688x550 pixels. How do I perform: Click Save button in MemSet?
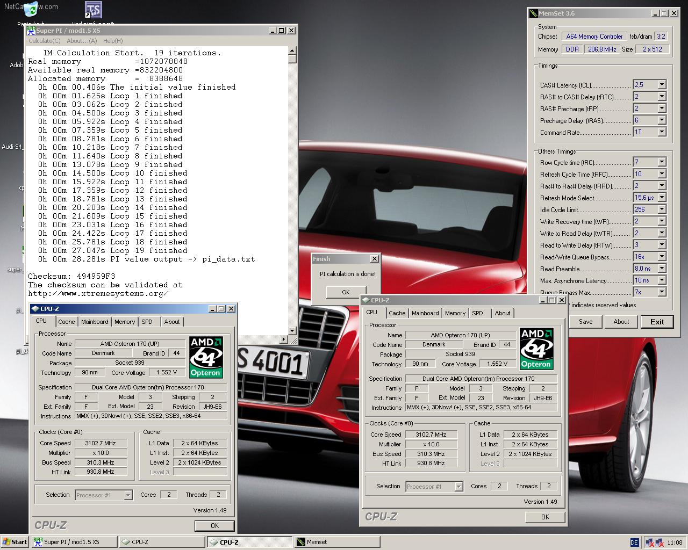point(586,322)
